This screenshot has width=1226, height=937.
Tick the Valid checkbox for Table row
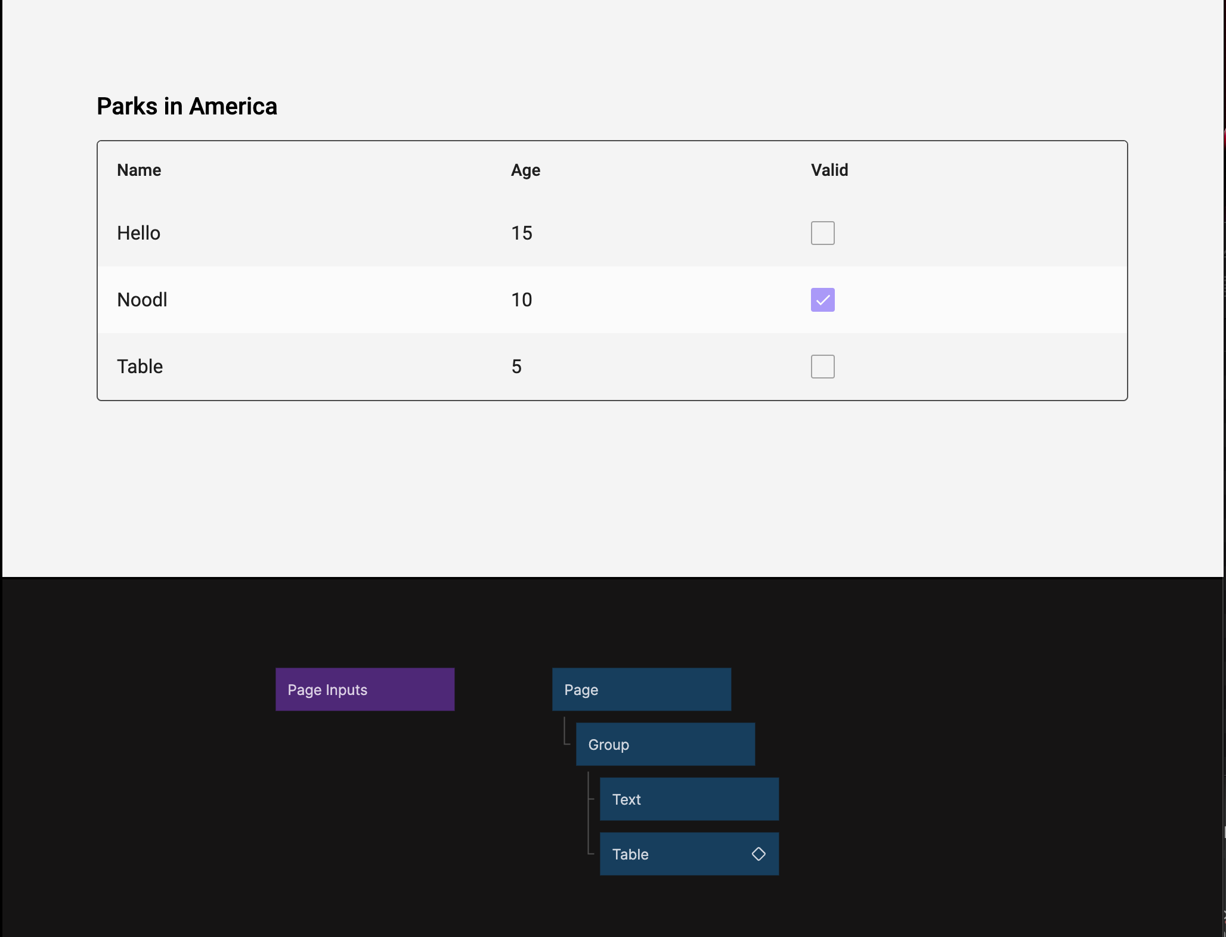[x=822, y=367]
